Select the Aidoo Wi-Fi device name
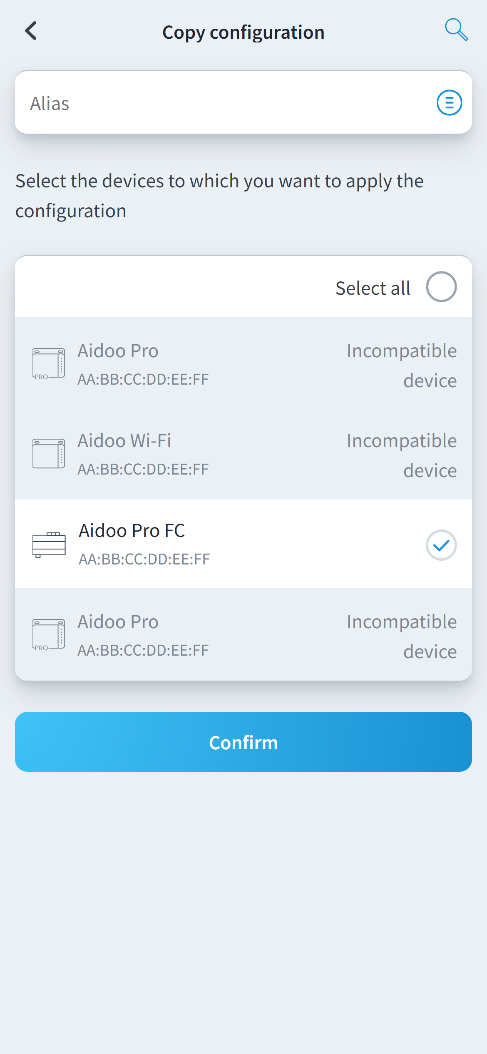Image resolution: width=487 pixels, height=1054 pixels. tap(124, 441)
